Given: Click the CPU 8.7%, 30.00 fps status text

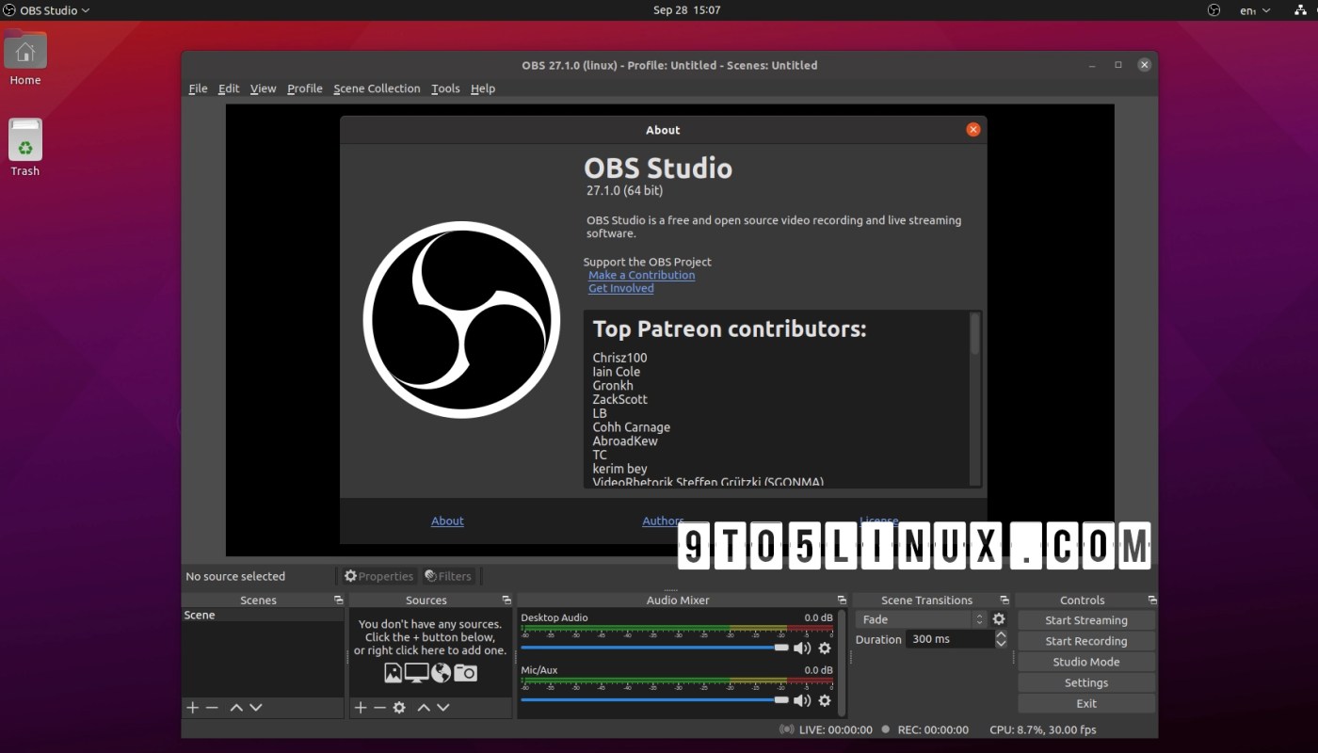Looking at the screenshot, I should 1043,729.
